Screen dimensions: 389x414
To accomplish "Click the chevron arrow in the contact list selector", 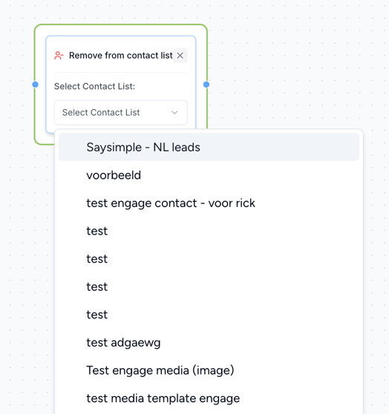I will (x=174, y=113).
